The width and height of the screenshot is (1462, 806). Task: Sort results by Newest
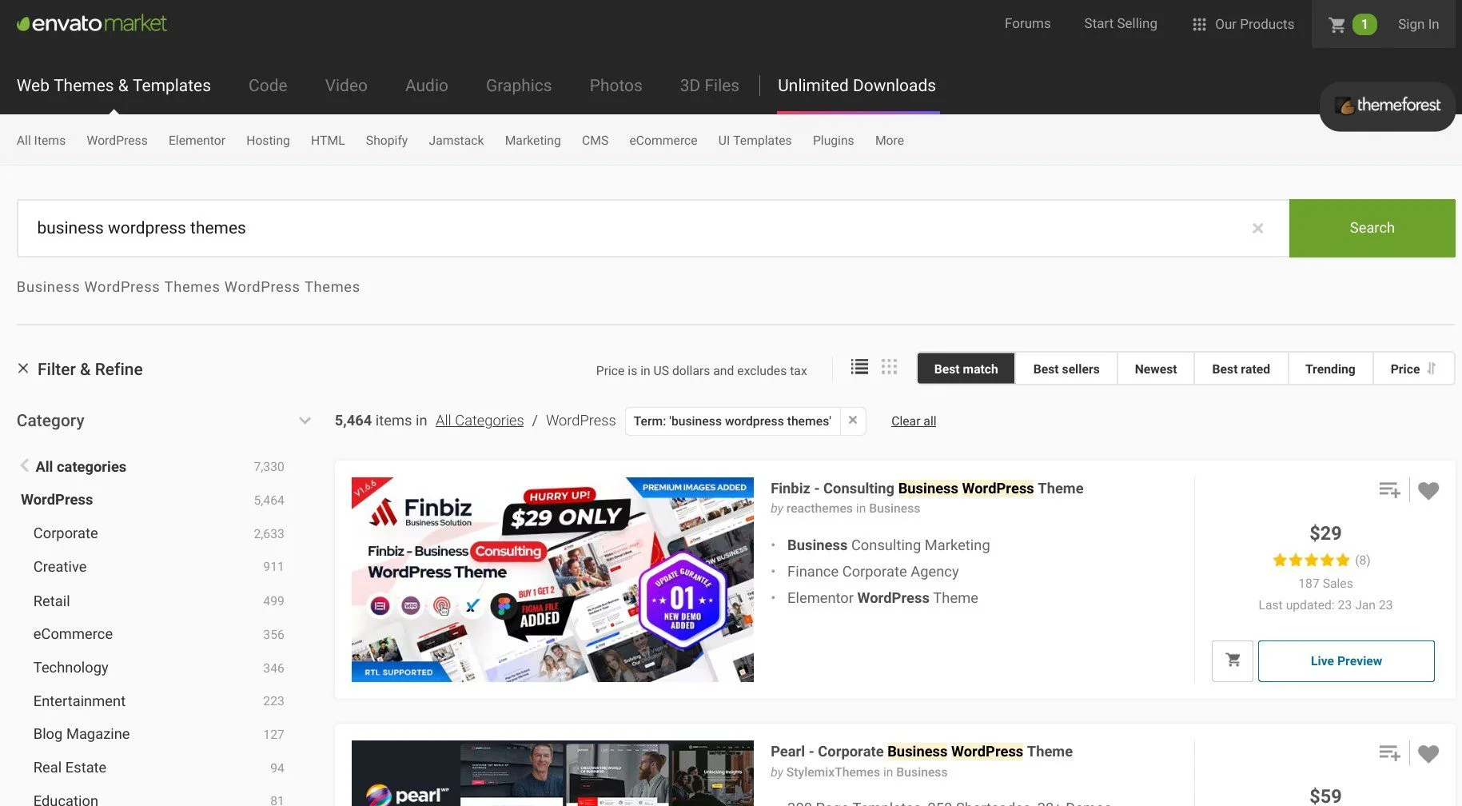pos(1155,369)
